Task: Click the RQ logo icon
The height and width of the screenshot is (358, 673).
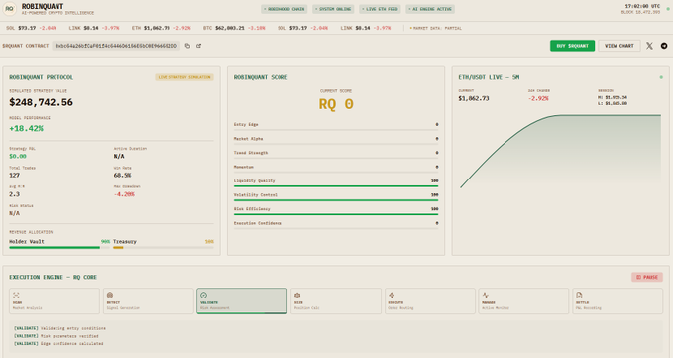Action: coord(9,9)
